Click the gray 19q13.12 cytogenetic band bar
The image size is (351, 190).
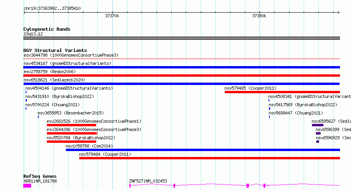[x=181, y=38]
